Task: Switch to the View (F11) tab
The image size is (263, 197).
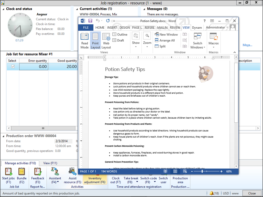Action: (x=50, y=163)
